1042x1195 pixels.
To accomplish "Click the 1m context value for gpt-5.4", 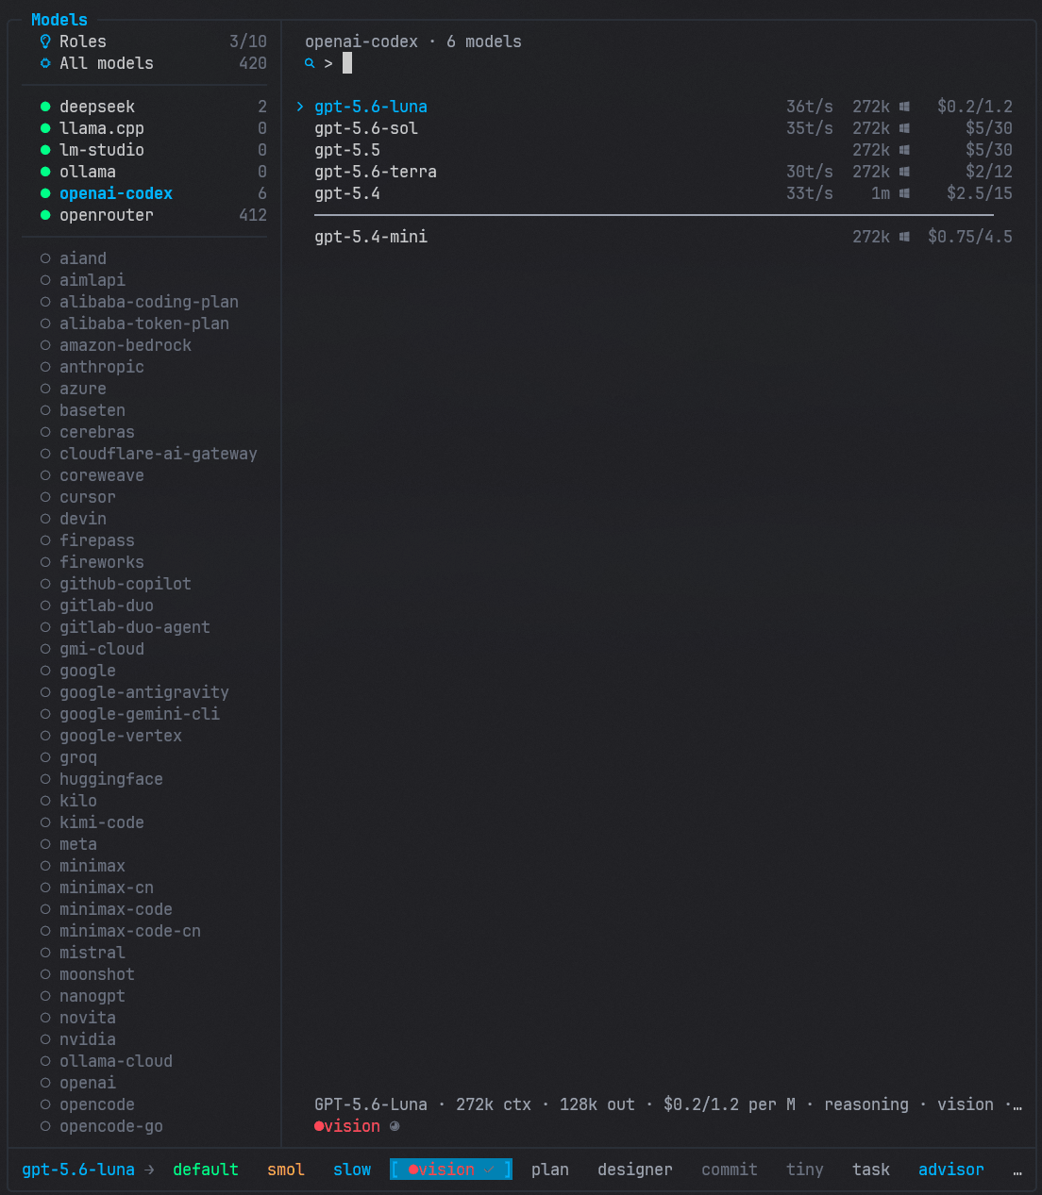I will click(881, 193).
